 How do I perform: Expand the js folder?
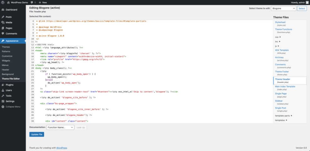(x=277, y=46)
